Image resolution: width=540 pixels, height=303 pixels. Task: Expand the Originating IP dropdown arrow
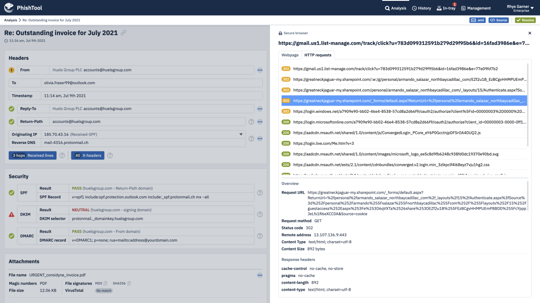pyautogui.click(x=241, y=134)
